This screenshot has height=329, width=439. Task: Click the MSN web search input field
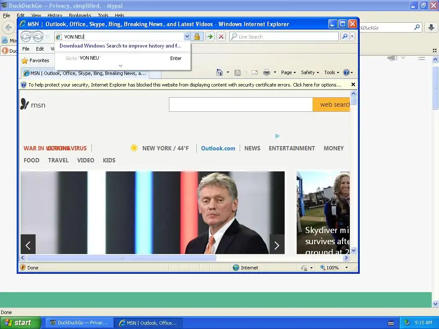(x=241, y=105)
